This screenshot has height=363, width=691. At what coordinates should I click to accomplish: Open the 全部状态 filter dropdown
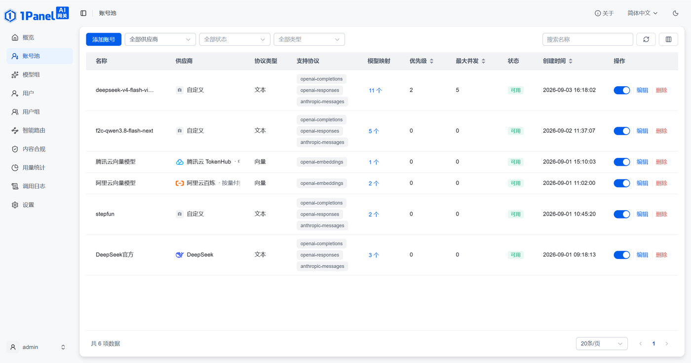click(234, 39)
